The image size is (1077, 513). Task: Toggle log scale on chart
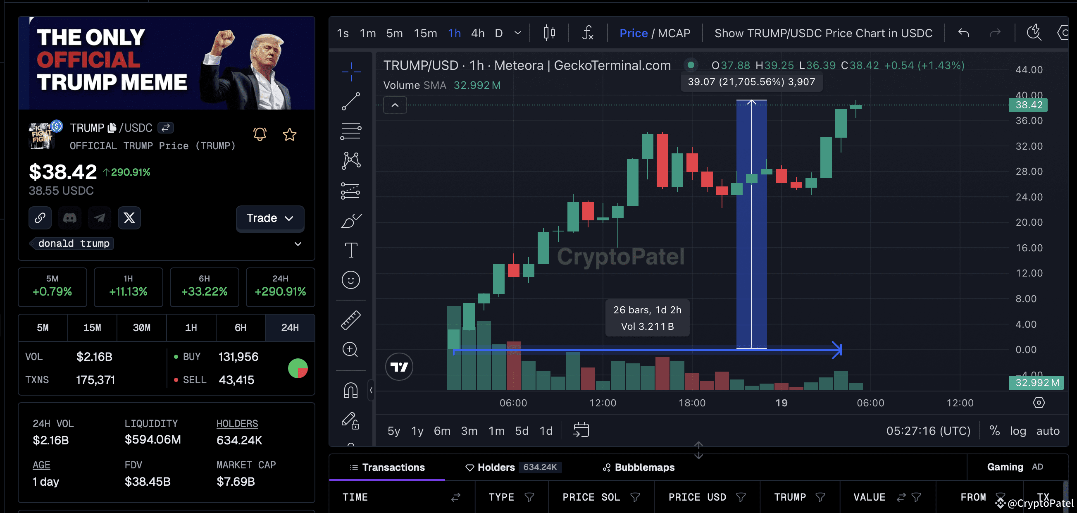coord(1017,431)
